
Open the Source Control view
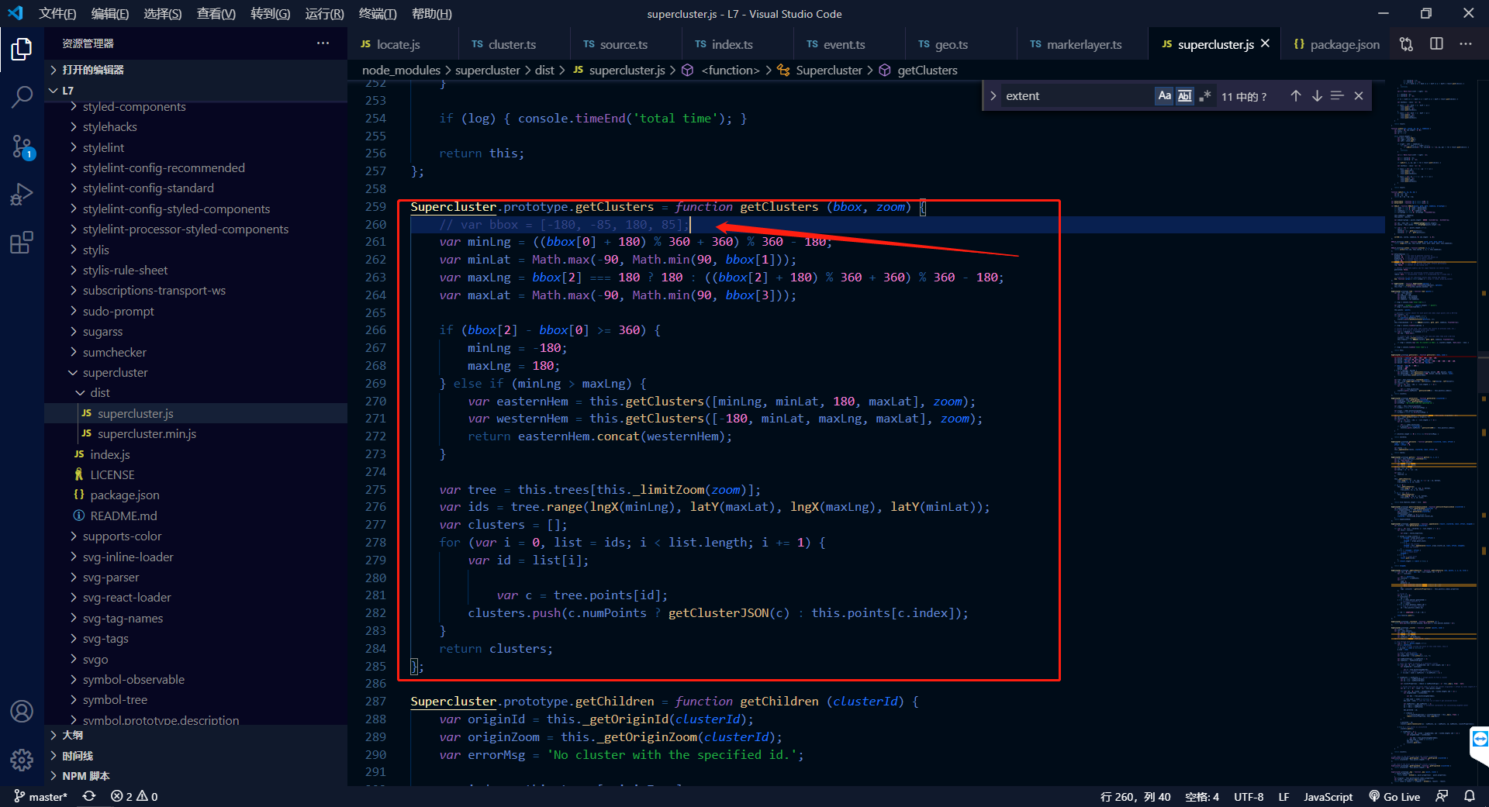(21, 147)
